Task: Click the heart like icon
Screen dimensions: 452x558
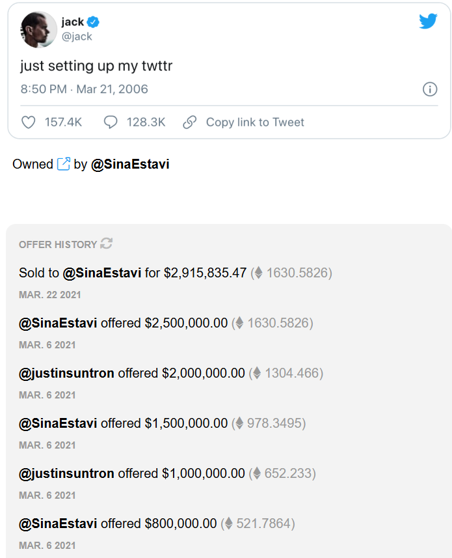Action: pyautogui.click(x=28, y=122)
